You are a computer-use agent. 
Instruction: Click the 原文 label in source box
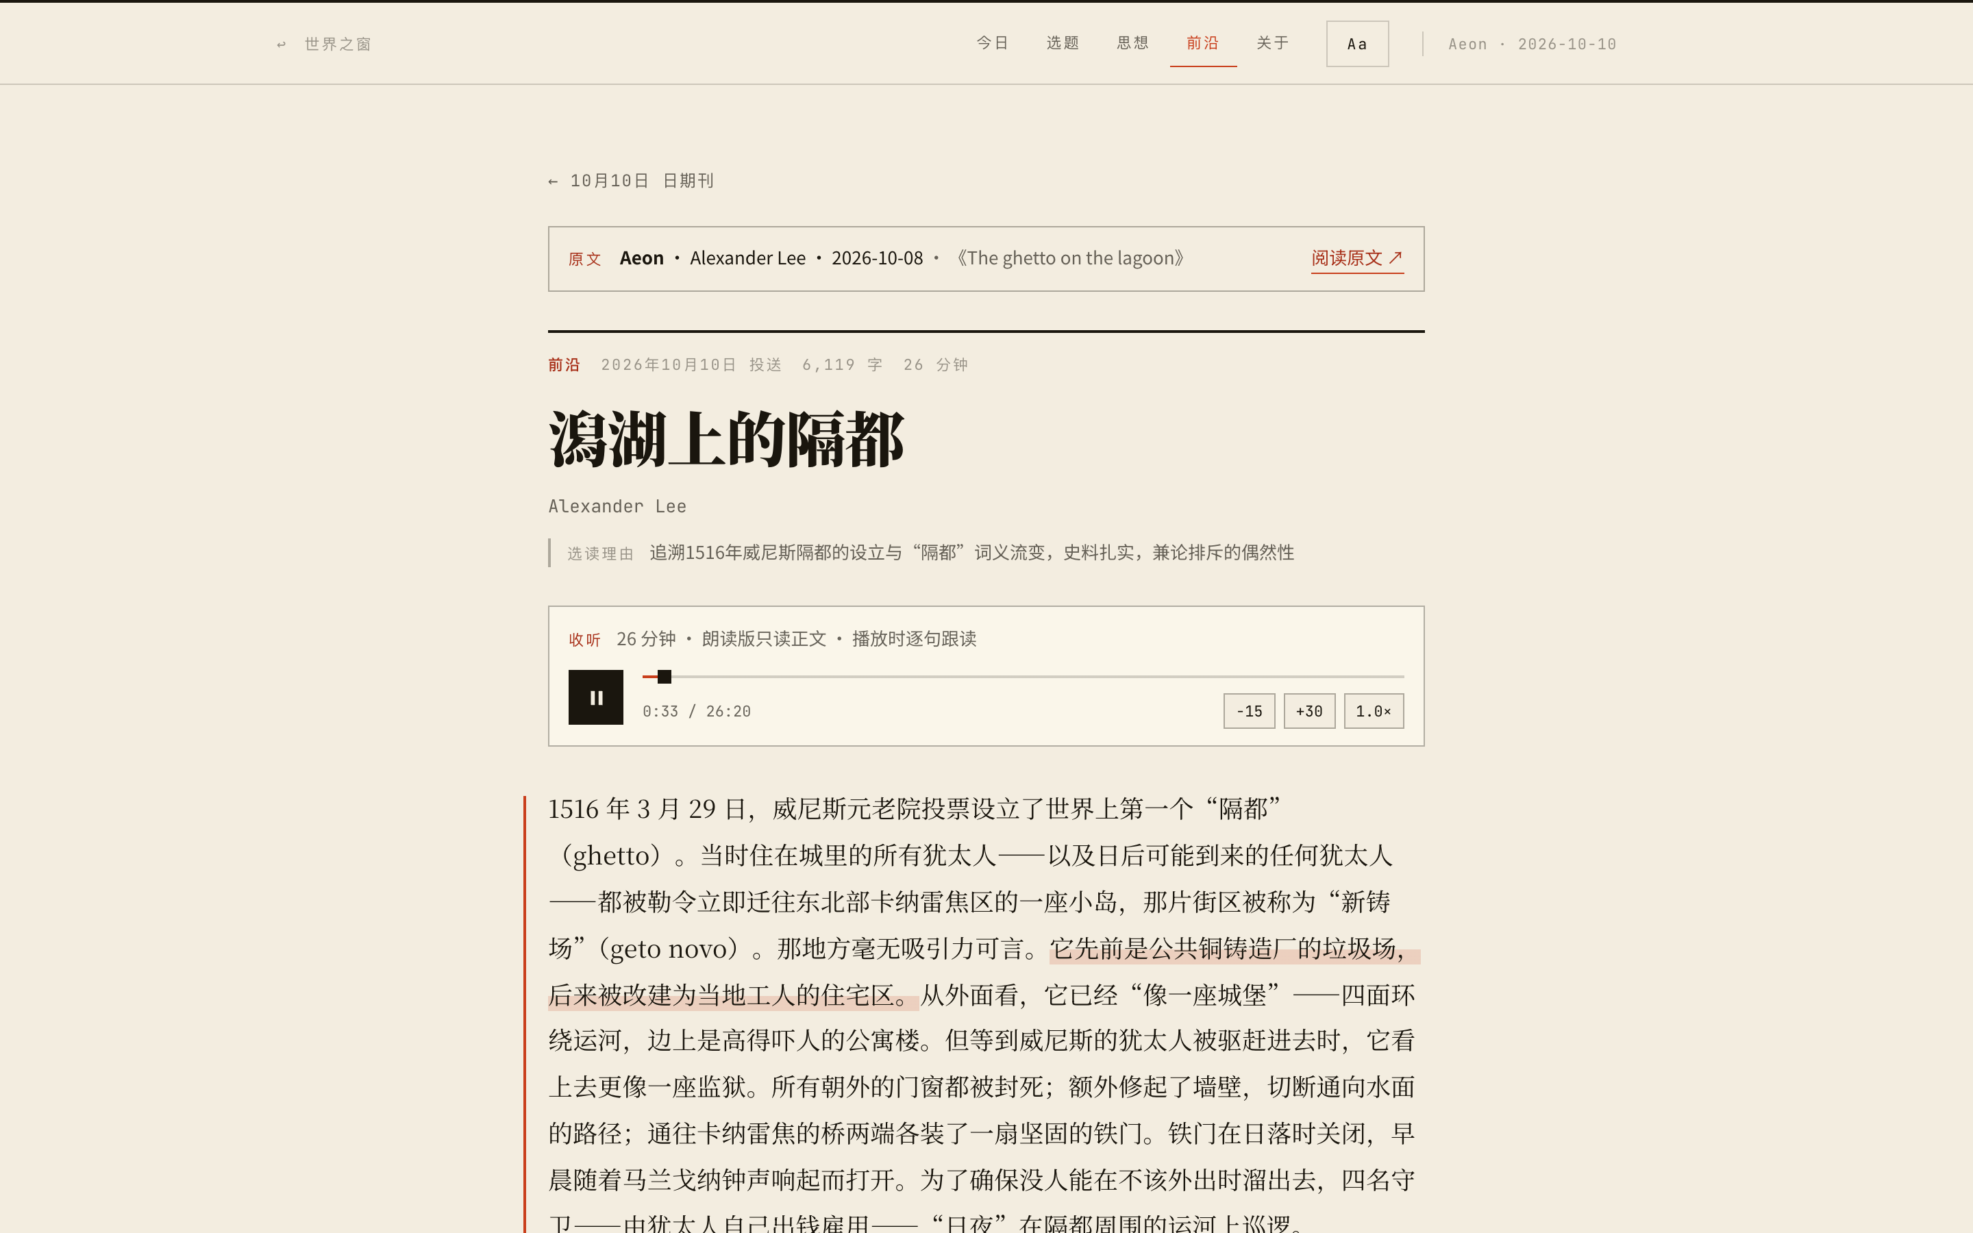pos(584,260)
